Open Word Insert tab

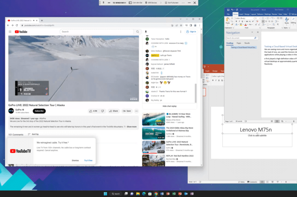[241, 14]
